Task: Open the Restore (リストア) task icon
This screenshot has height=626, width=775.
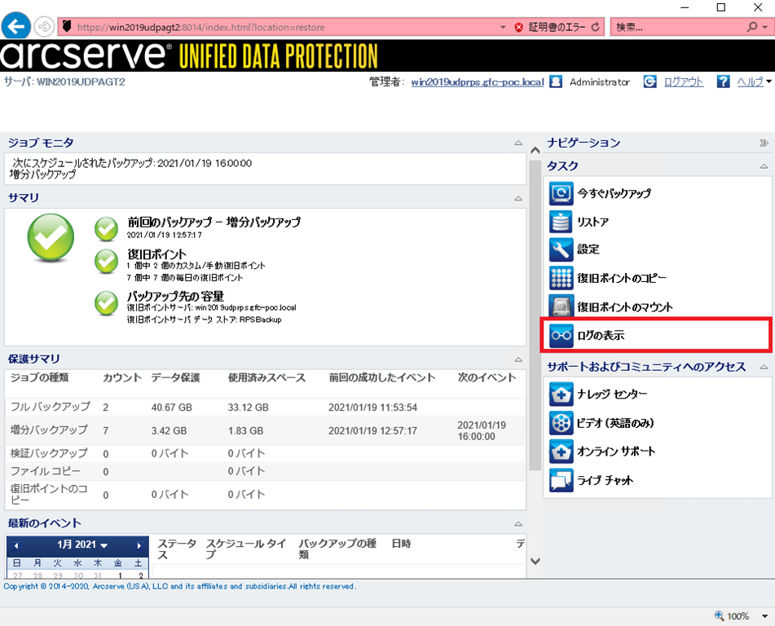Action: pos(561,222)
